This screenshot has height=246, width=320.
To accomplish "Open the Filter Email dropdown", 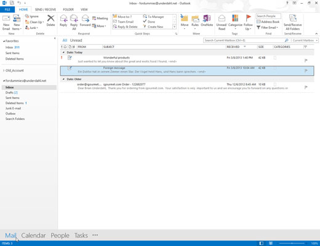I will click(267, 27).
